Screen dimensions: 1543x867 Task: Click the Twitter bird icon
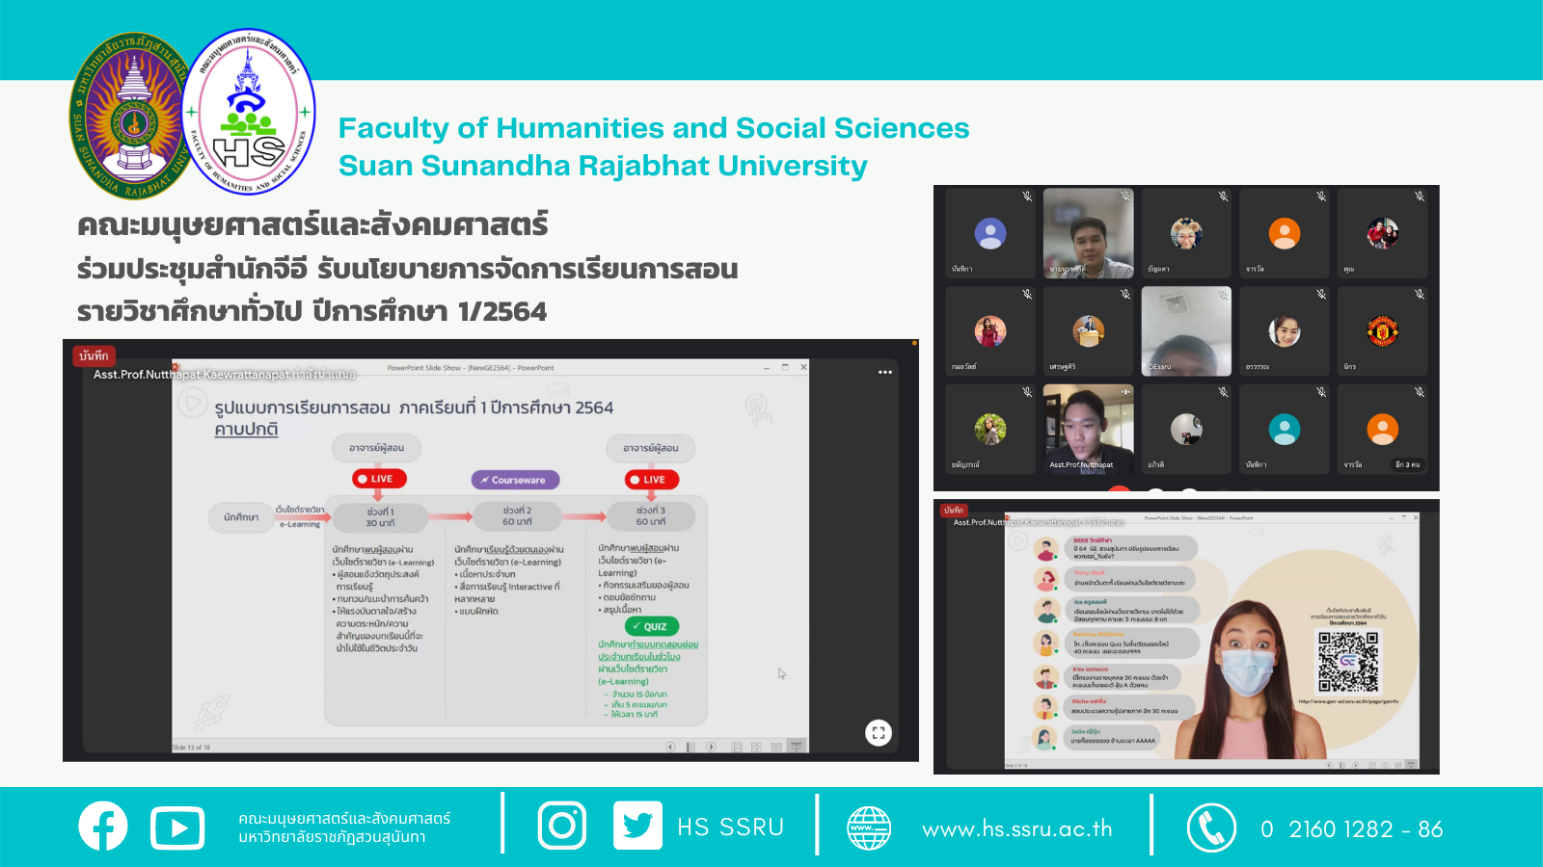coord(637,826)
